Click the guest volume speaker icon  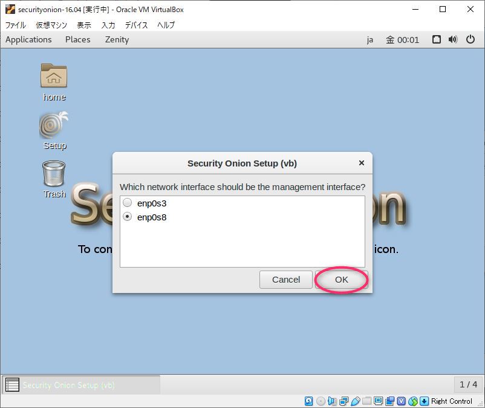(x=453, y=39)
